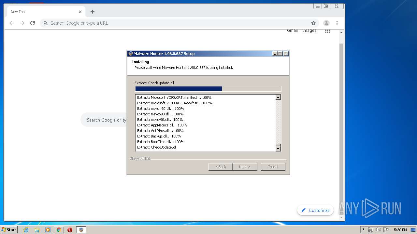This screenshot has width=417, height=234.
Task: Click the disabled Back button in Setup
Action: (221, 167)
